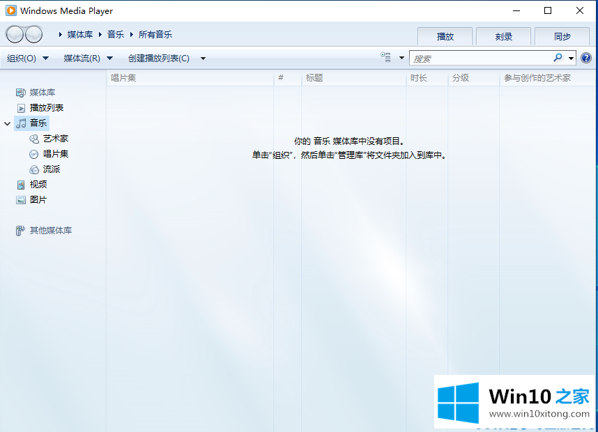Select 艺术家 label under 音乐
Viewport: 598px width, 432px height.
coord(56,139)
